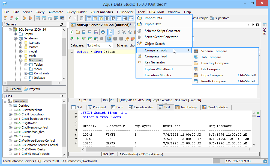Image resolution: width=270 pixels, height=166 pixels.
Task: Click the Cut scissors icon
Action: [x=124, y=32]
